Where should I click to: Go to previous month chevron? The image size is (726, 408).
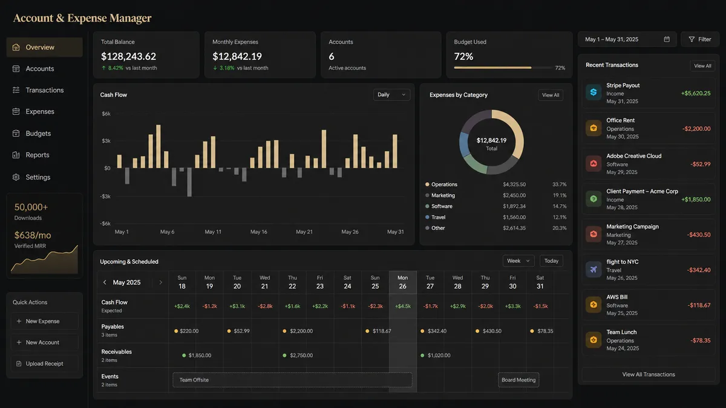pos(105,282)
